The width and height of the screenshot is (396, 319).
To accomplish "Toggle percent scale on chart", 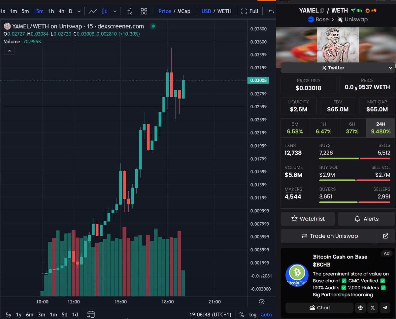I will [242, 315].
